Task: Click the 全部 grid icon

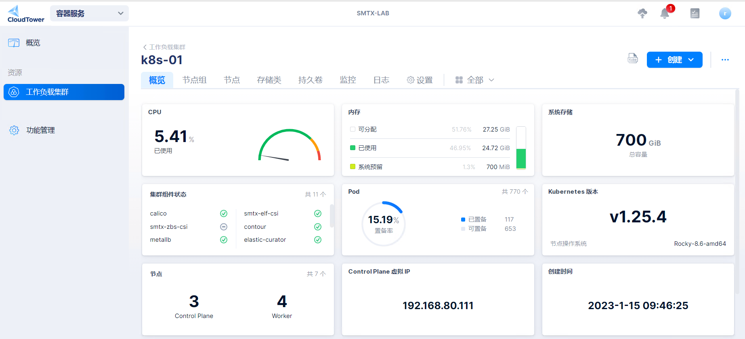Action: point(459,80)
